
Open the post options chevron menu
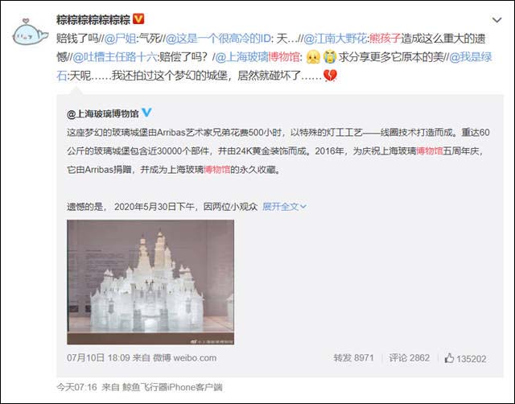[496, 20]
